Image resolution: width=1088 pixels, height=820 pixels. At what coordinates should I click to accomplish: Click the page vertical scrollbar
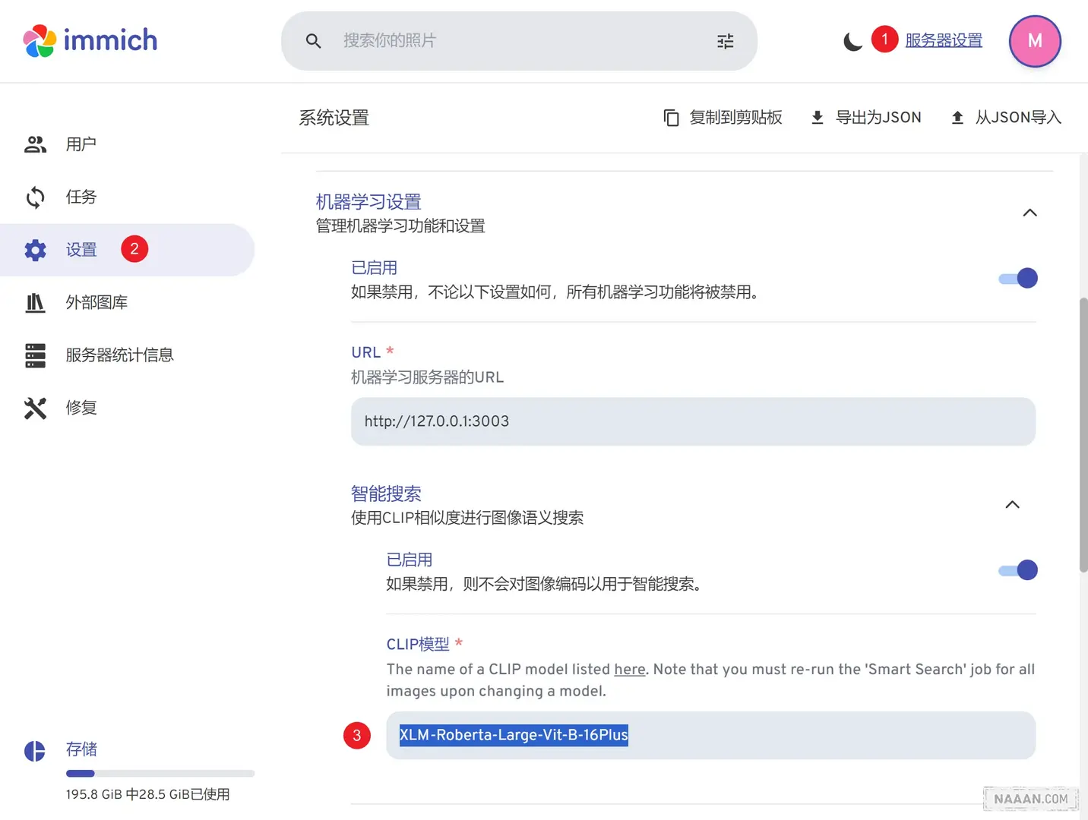coord(1083,433)
